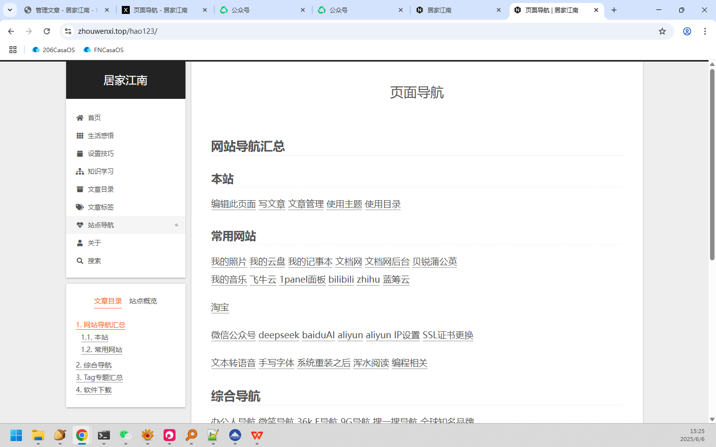Viewport: 716px width, 447px height.
Task: Open WeChat from the taskbar
Action: point(126,436)
